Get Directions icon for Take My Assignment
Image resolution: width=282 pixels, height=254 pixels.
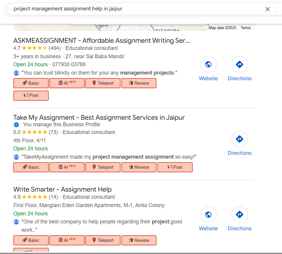[240, 139]
